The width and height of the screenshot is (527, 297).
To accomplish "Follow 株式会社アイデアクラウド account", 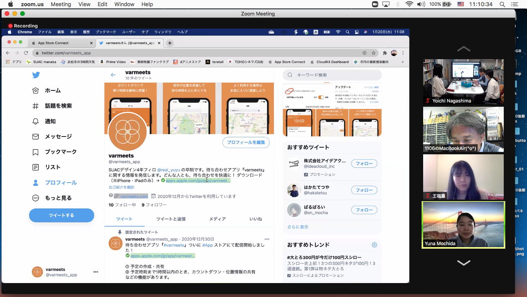I will 364,164.
